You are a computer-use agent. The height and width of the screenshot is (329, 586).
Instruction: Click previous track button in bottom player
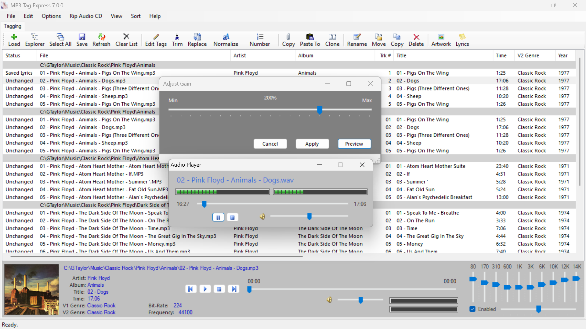tap(190, 289)
